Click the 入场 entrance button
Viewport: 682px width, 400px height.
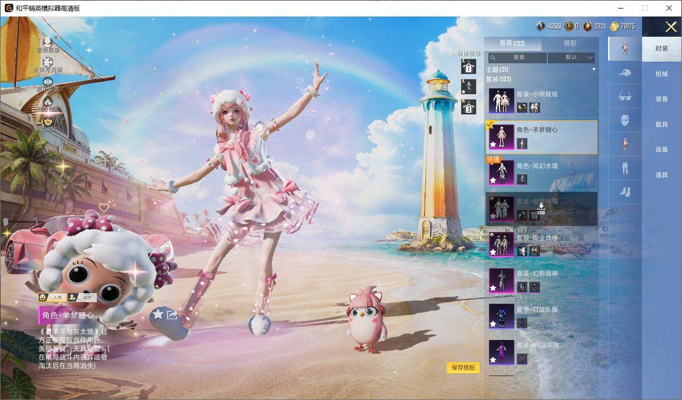coord(52,297)
